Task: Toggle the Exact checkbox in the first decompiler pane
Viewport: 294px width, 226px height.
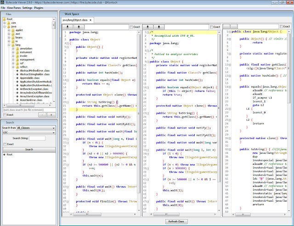Action: click(131, 27)
